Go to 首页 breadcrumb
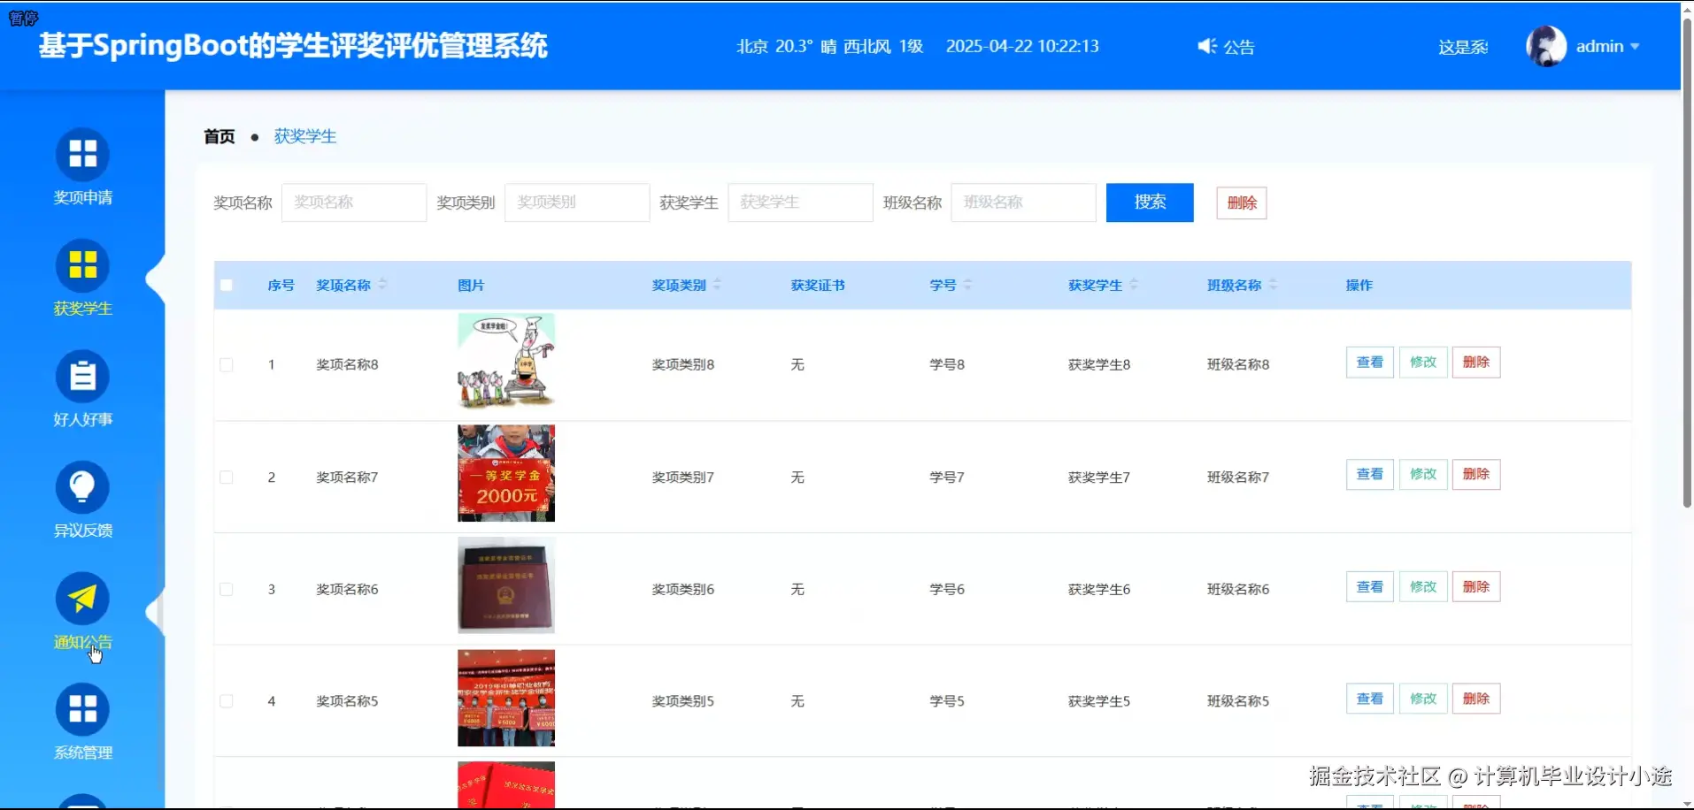 pos(219,136)
